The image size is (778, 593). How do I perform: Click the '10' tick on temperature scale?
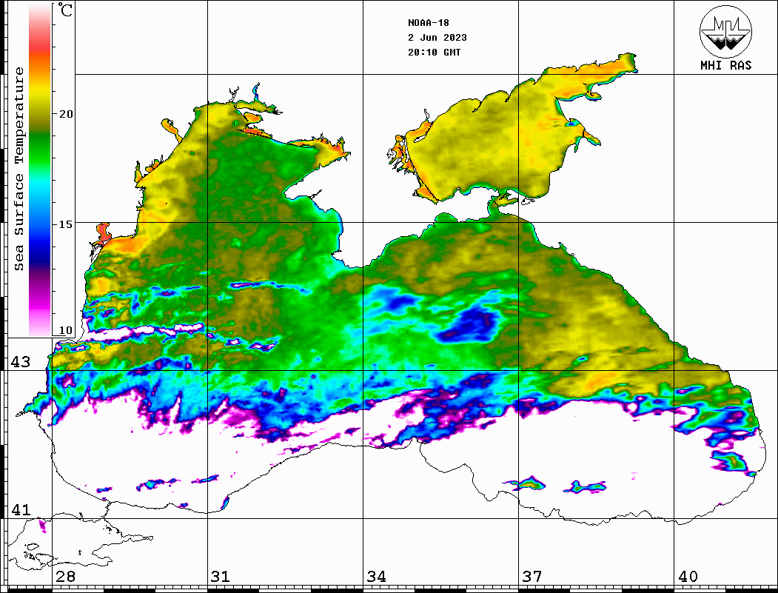point(66,330)
